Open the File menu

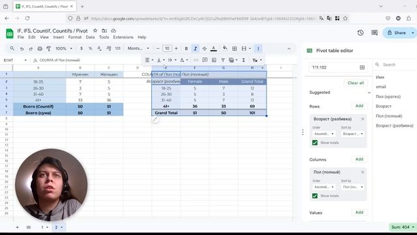tap(21, 37)
